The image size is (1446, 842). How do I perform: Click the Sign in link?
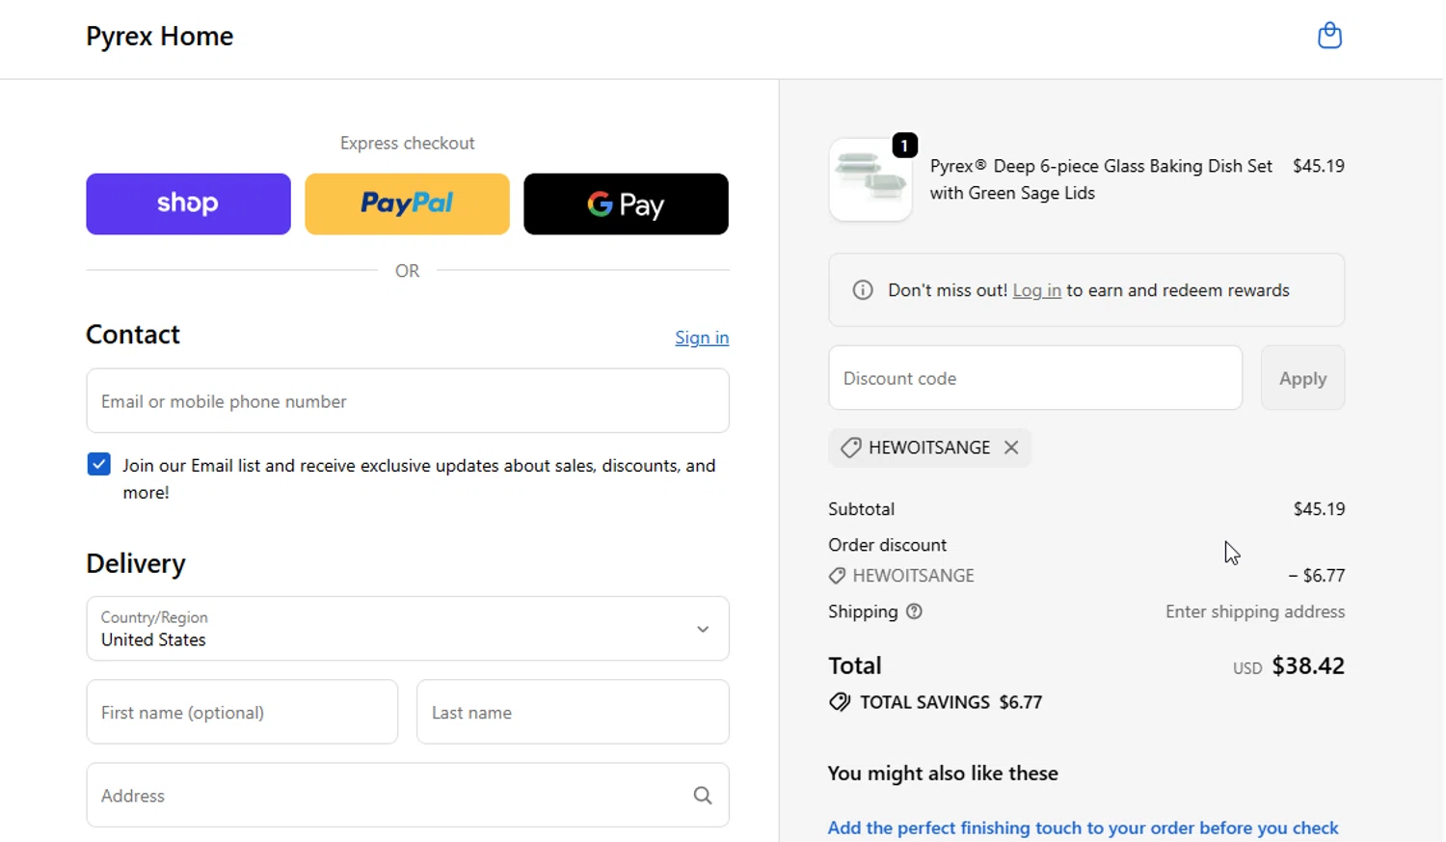(702, 338)
